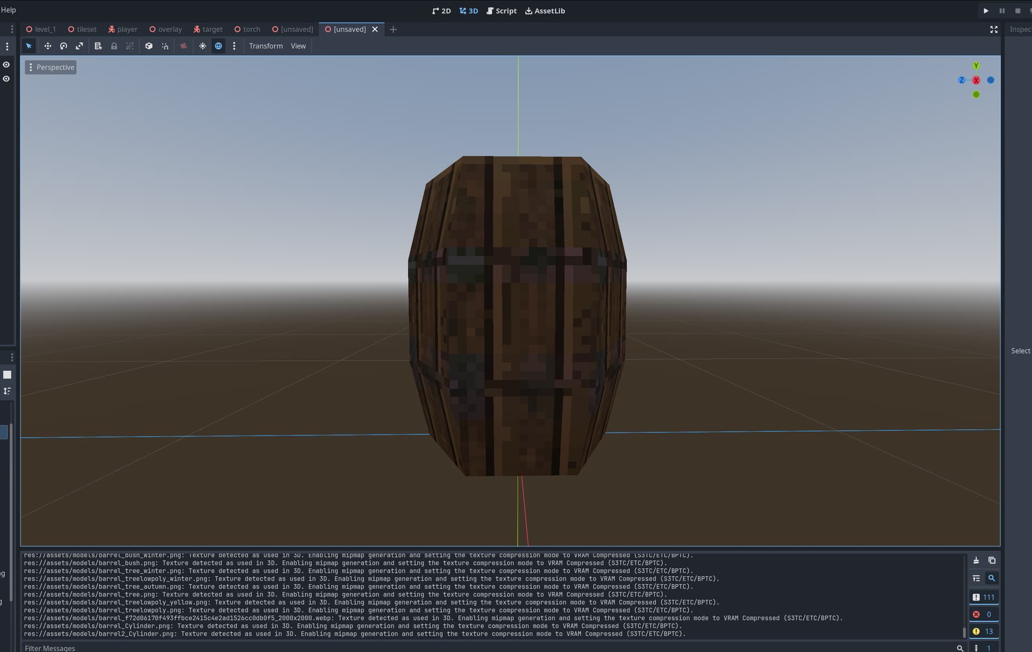Select the barrel mesh in the viewport
This screenshot has height=652, width=1032.
click(x=517, y=316)
